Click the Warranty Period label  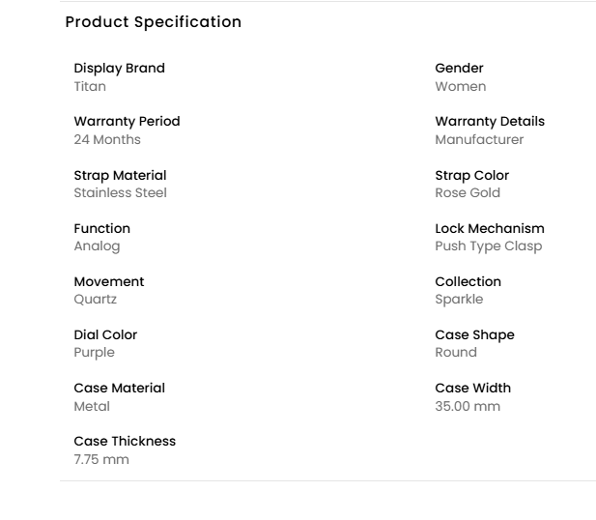[x=127, y=122]
